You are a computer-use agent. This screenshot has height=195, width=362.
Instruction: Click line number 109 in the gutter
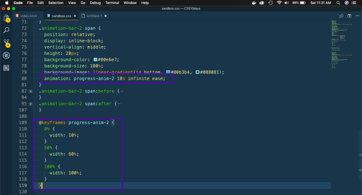coord(23,123)
